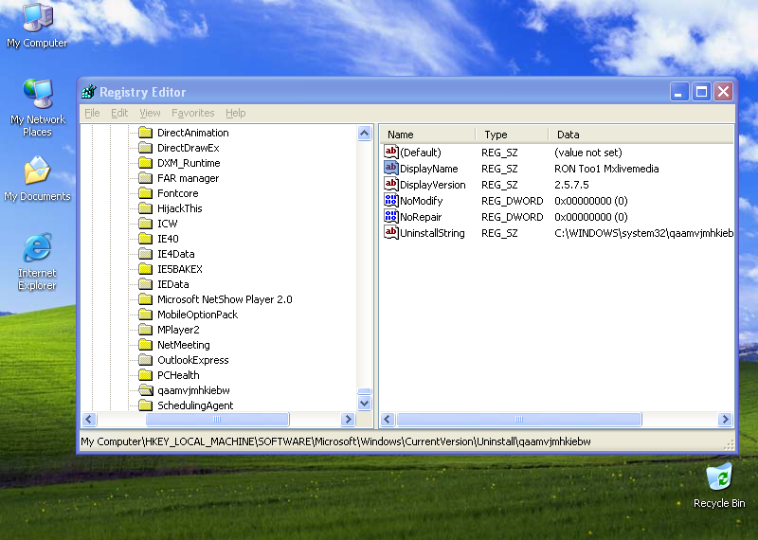Click the tree pane scroll left arrow
This screenshot has width=758, height=540.
(x=89, y=419)
